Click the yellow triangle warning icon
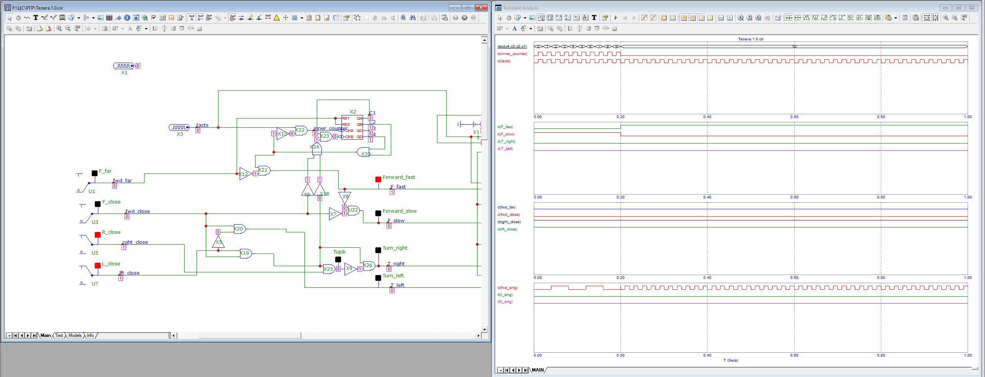This screenshot has height=377, width=985. point(277,18)
